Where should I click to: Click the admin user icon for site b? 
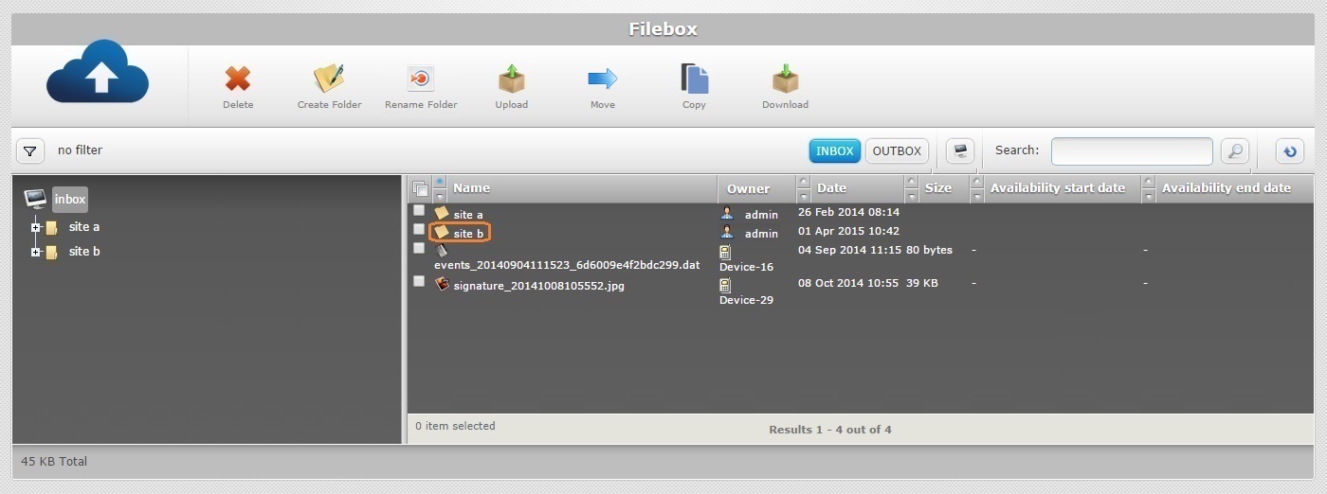[x=727, y=232]
